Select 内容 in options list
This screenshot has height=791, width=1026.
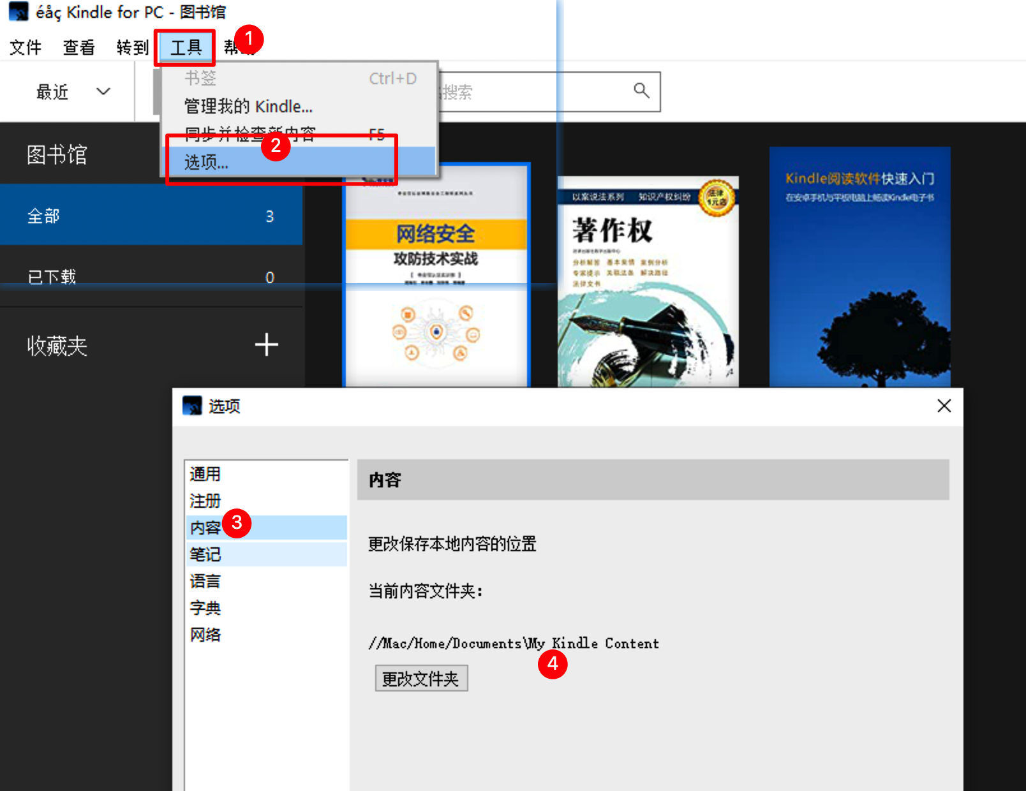[267, 528]
